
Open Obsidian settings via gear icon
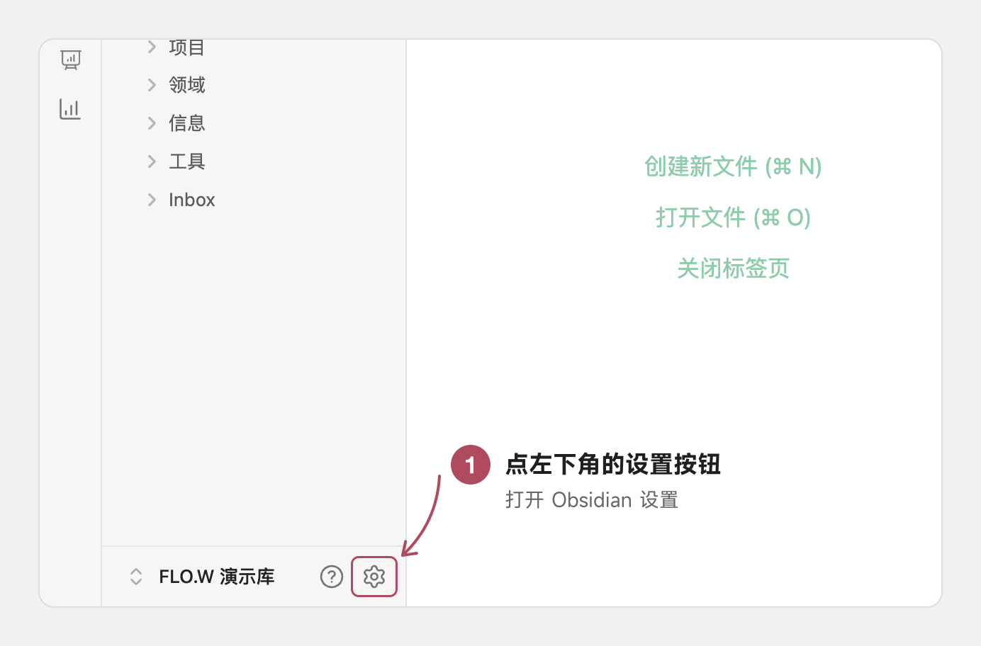374,577
